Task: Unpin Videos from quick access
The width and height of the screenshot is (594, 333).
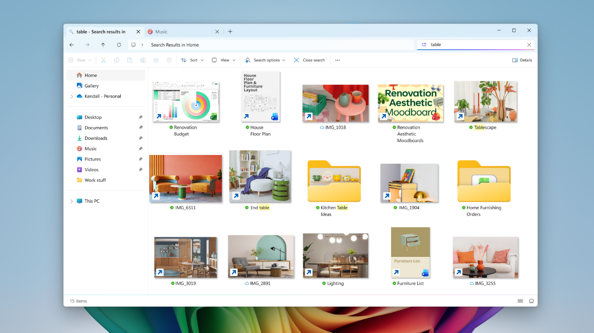Action: (140, 170)
